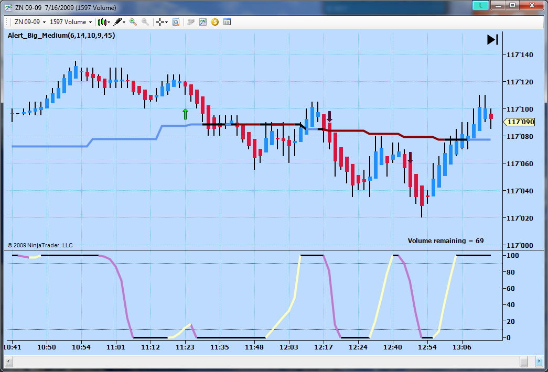Click the 13:06 time axis label
The image size is (548, 372).
pos(461,347)
